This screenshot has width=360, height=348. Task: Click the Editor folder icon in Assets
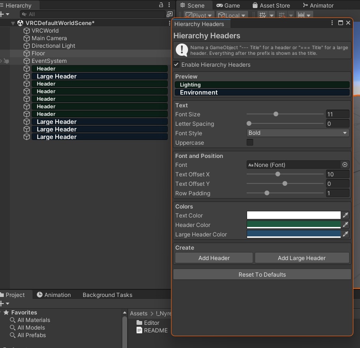[x=139, y=322]
